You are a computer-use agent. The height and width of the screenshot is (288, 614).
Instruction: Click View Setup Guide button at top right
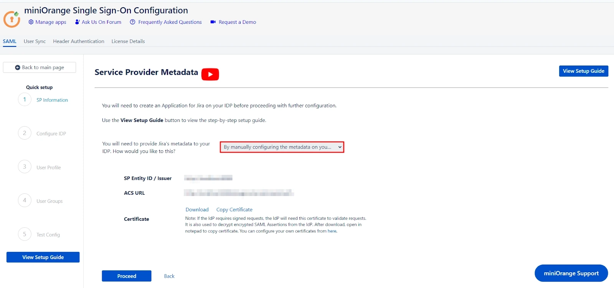pos(583,71)
